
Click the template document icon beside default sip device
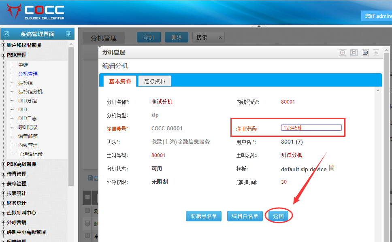pos(332,168)
